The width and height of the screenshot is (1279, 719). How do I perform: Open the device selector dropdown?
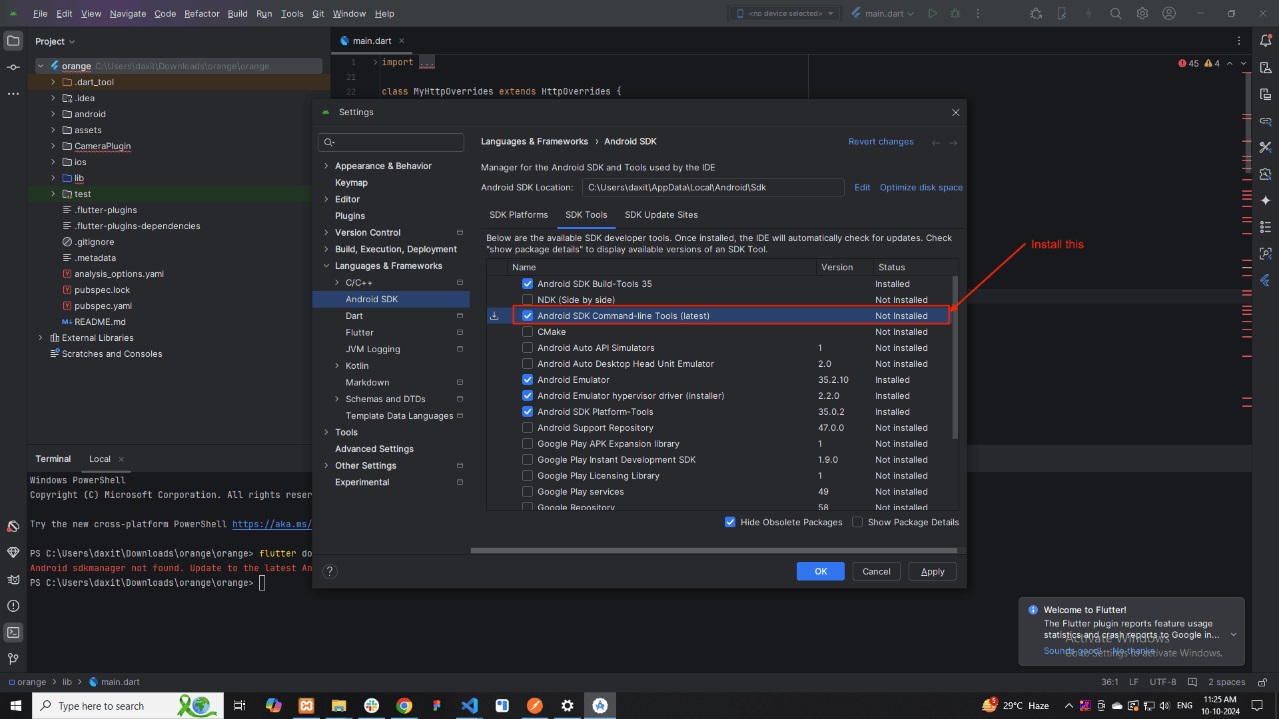pyautogui.click(x=785, y=13)
